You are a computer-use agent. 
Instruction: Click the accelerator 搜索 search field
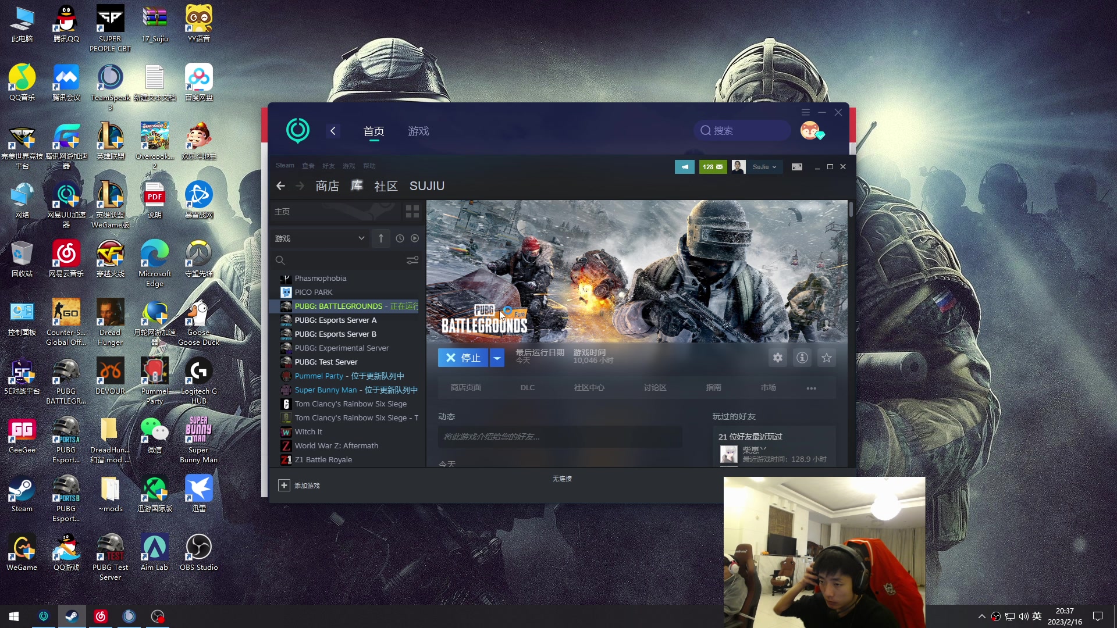pos(742,130)
